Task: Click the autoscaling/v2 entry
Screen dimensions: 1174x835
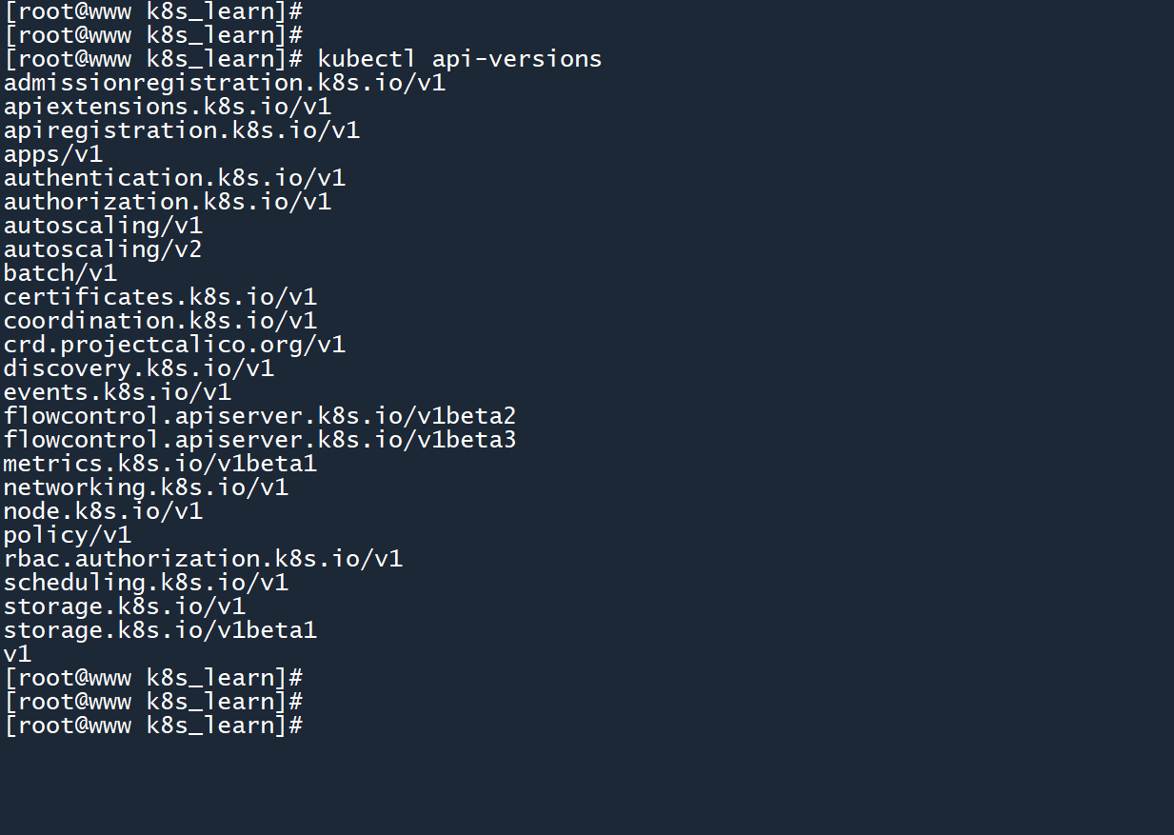Action: 103,249
